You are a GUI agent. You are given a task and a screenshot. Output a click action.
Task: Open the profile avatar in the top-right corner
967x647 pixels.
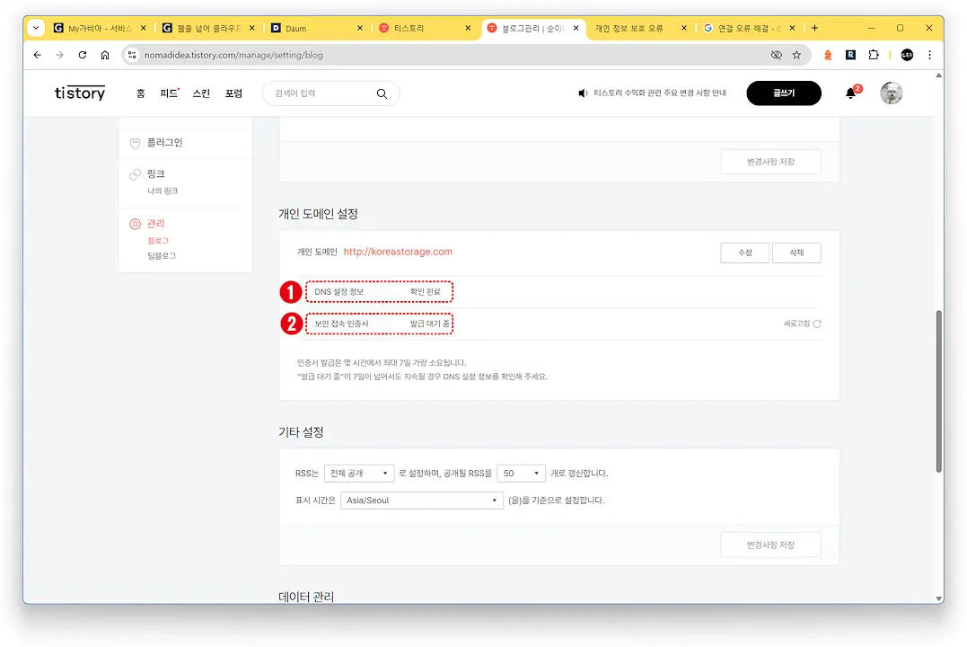[891, 93]
